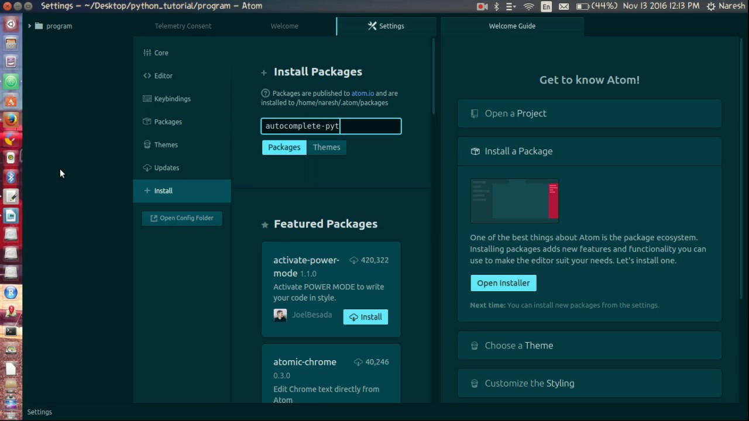Click the Settings status bar label
The height and width of the screenshot is (421, 749).
tap(40, 412)
